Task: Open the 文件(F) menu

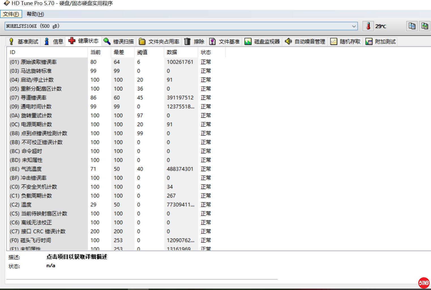Action: click(11, 14)
